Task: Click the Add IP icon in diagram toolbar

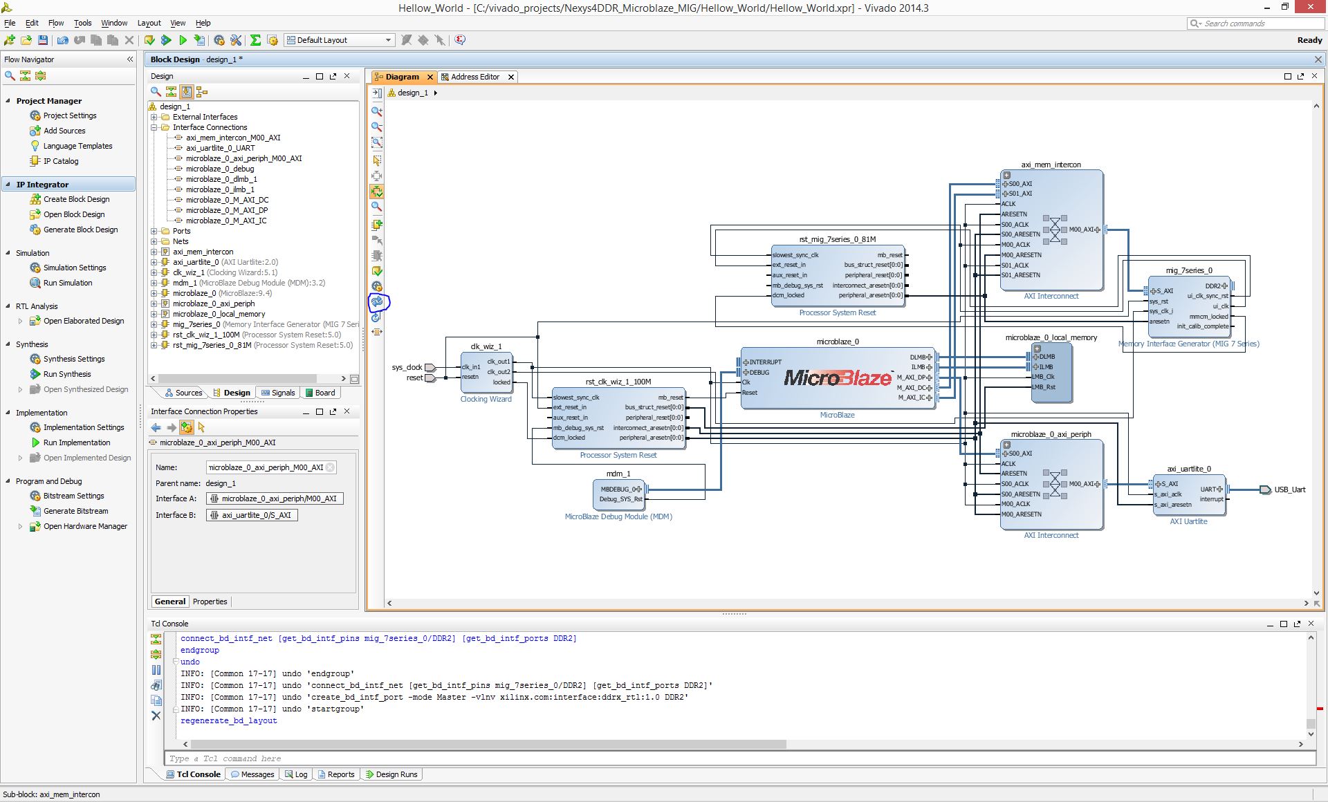Action: tap(377, 225)
